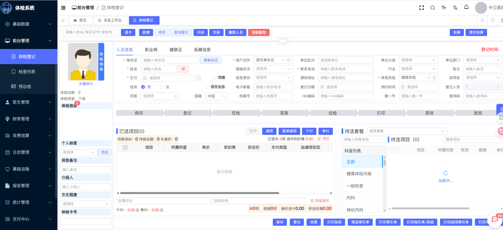503x230 pixels.
Task: Enter fullscreen mode via top-bar icon
Action: click(x=421, y=8)
